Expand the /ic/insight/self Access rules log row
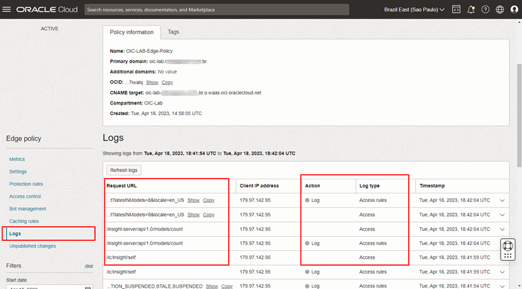Image resolution: width=522 pixels, height=289 pixels. [503, 272]
